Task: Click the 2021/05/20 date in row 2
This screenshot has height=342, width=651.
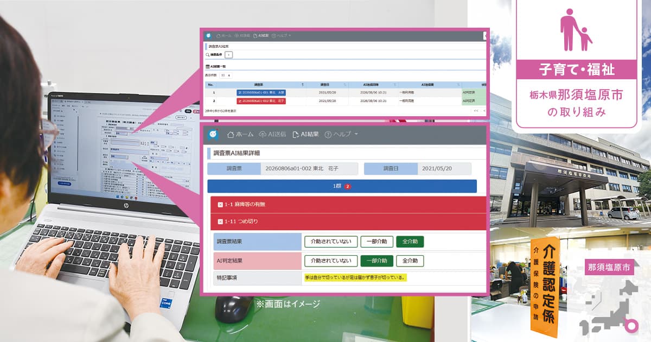Action: click(x=327, y=101)
